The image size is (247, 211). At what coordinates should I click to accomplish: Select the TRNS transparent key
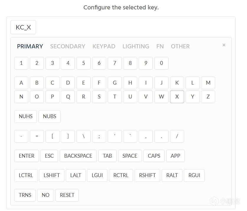point(25,195)
